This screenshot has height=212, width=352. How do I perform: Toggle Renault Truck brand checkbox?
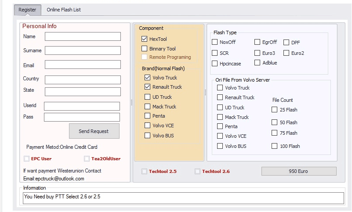(x=148, y=87)
